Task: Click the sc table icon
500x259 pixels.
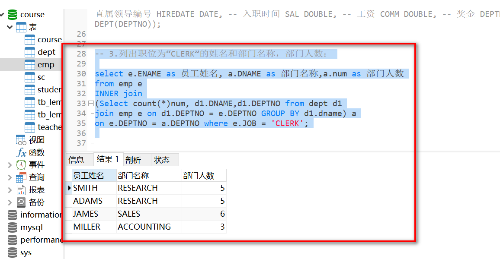Action: click(x=30, y=78)
